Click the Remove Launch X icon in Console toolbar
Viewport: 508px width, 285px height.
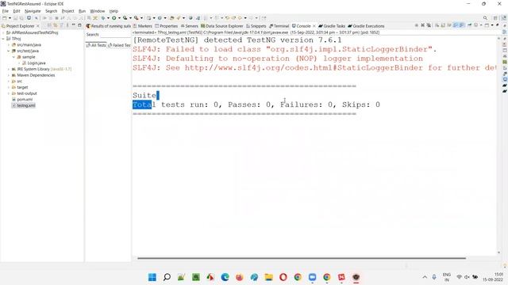pos(422,25)
